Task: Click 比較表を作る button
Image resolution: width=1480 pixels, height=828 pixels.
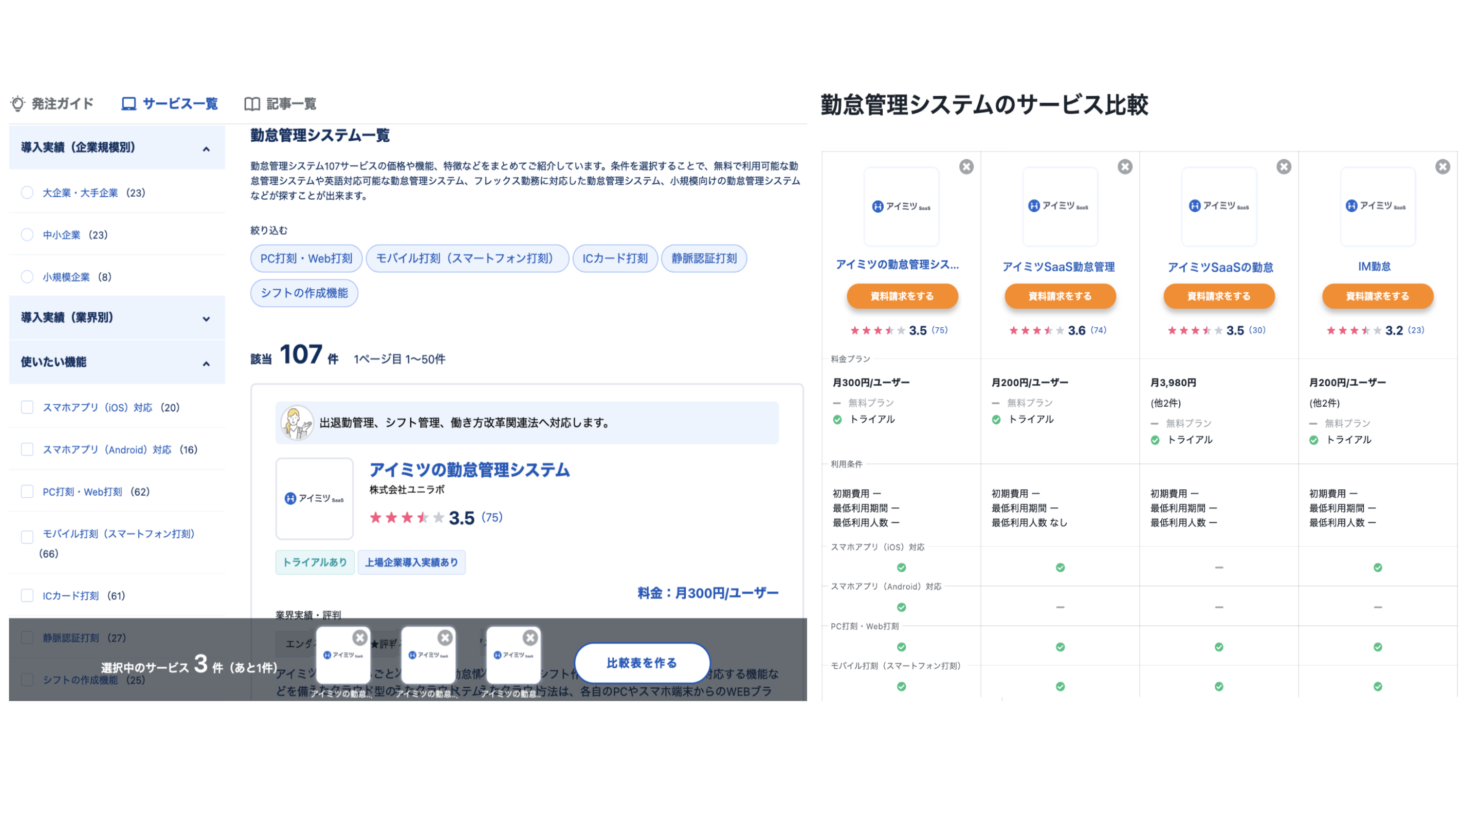Action: coord(642,663)
